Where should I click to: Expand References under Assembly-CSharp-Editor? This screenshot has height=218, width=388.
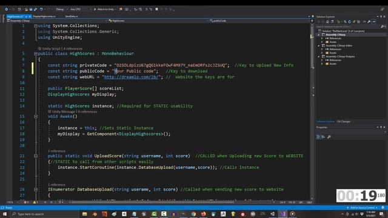coord(322,49)
